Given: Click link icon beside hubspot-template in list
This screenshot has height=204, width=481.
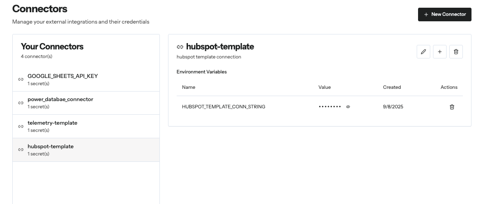Looking at the screenshot, I should (x=21, y=150).
